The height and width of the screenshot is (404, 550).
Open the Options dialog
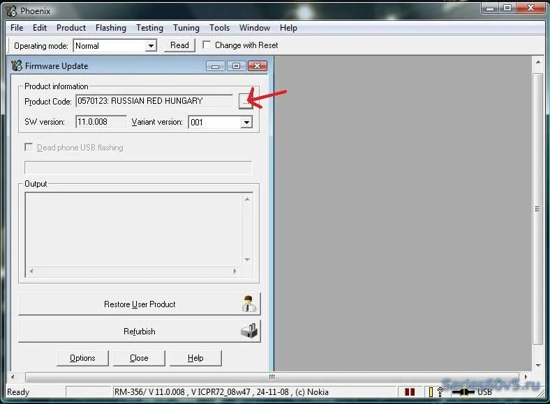point(82,358)
